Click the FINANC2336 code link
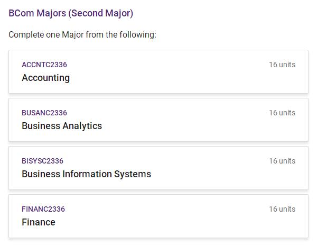Screen dimensions: 318x245 43,209
